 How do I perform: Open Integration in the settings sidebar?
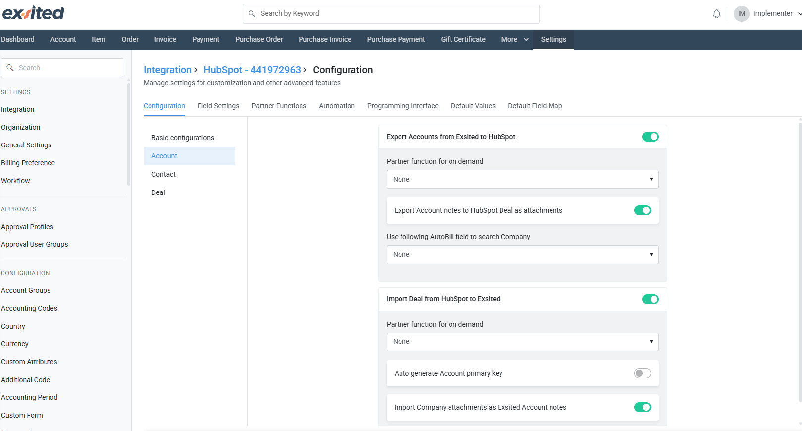(x=18, y=109)
